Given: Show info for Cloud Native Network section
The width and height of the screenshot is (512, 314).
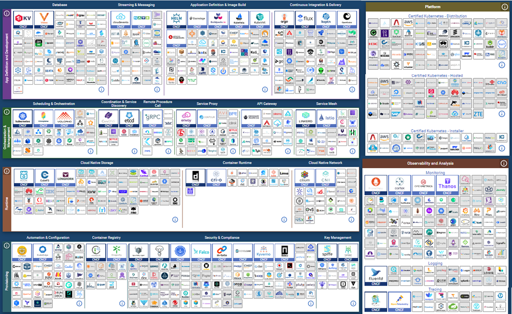Looking at the screenshot, I should (x=351, y=220).
